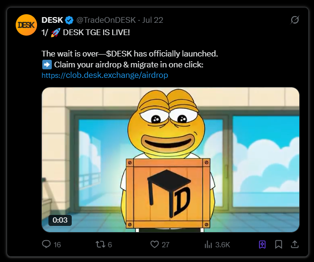
Task: Click the 0:03 video duration badge
Action: (60, 220)
